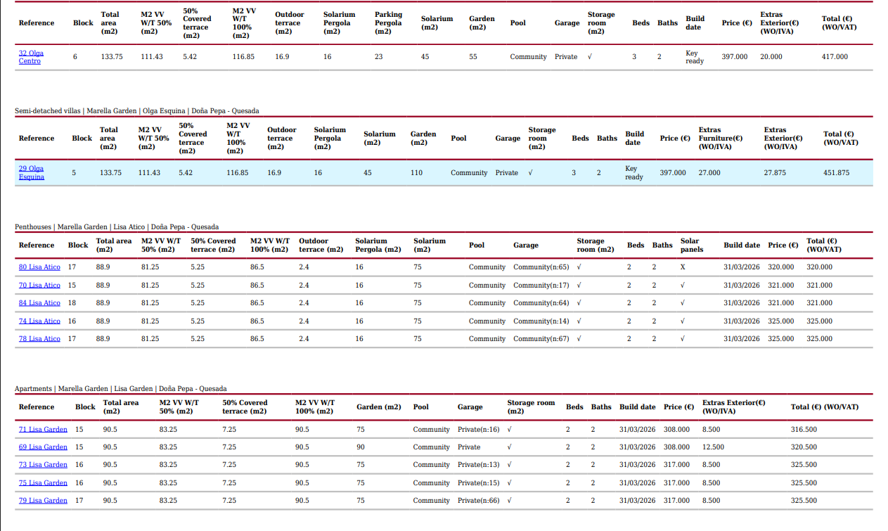The image size is (888, 531).
Task: Click the 29 Olga Esquina reference link
Action: click(31, 173)
